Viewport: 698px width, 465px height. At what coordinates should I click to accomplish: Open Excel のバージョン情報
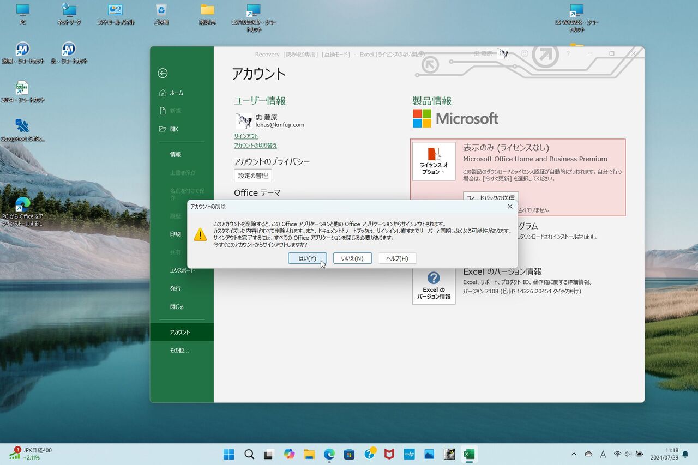tap(434, 287)
